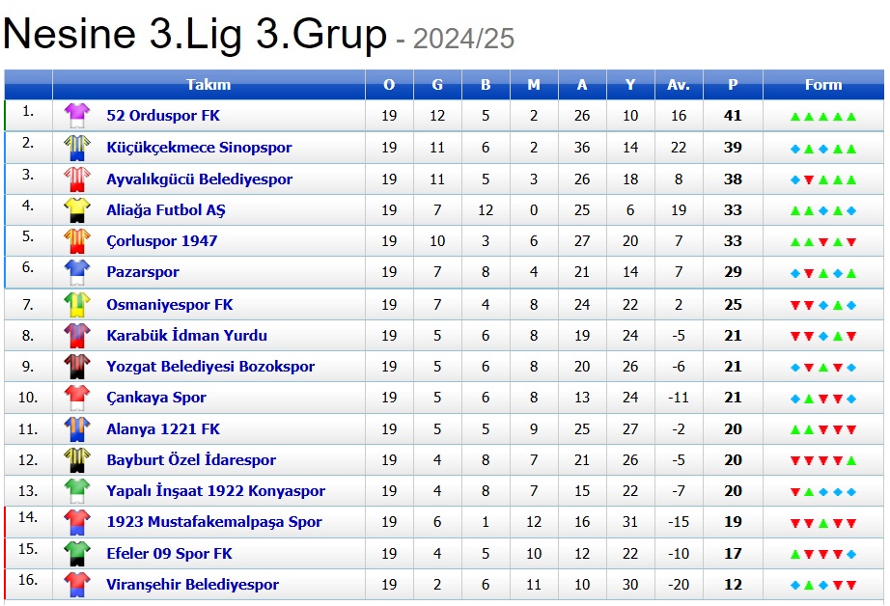Open Yapalı İnşaat 1922 Konyaspor link
The height and width of the screenshot is (606, 890).
coord(215,491)
